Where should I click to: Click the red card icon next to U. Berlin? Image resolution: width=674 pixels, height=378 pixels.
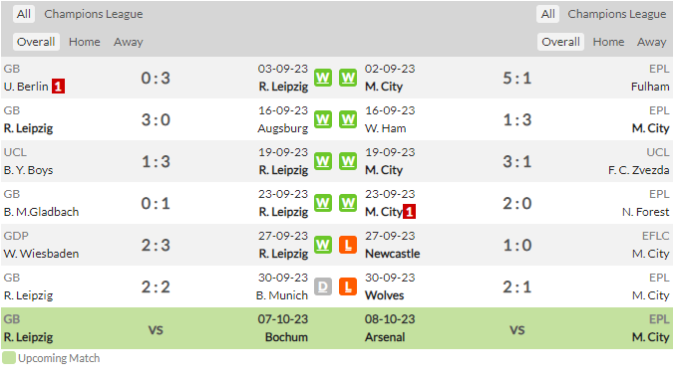(58, 87)
